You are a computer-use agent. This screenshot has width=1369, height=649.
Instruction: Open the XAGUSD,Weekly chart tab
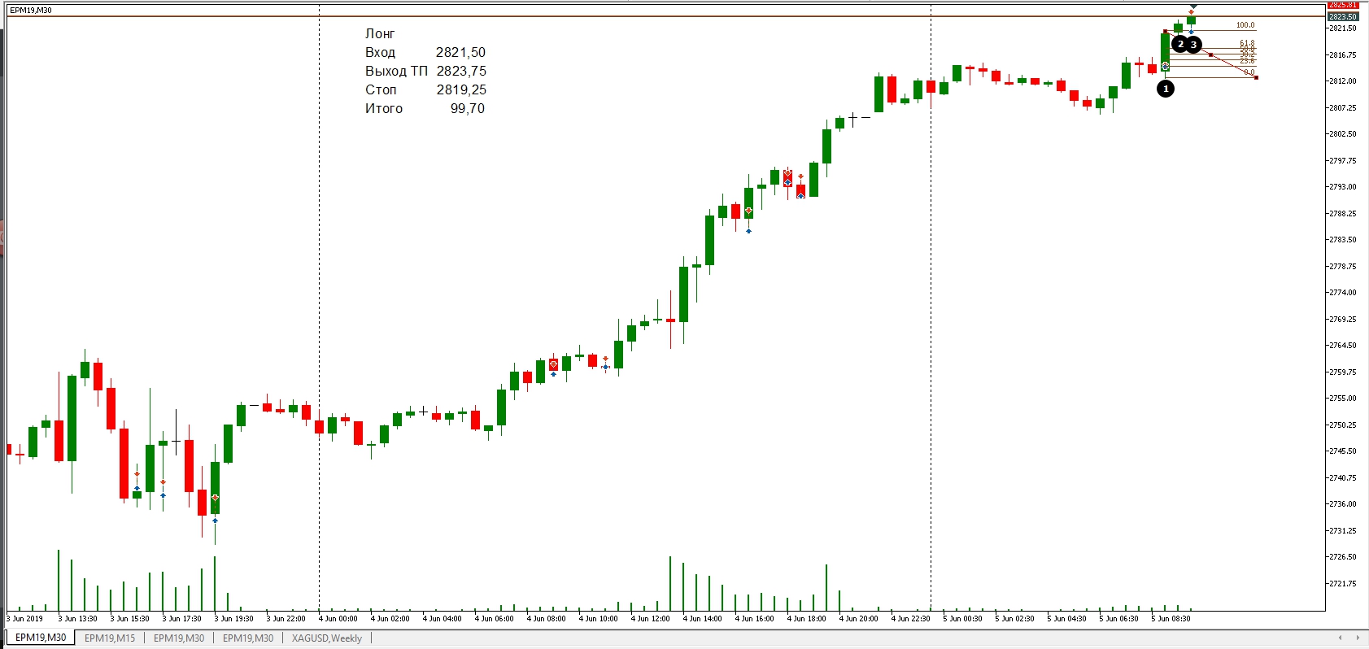327,638
